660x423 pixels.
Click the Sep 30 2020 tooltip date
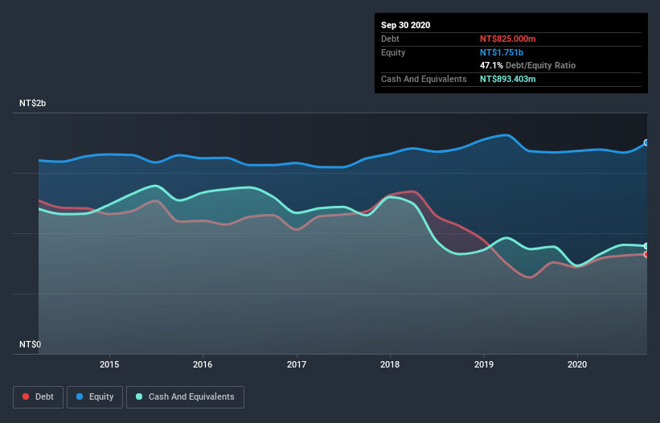tap(406, 25)
